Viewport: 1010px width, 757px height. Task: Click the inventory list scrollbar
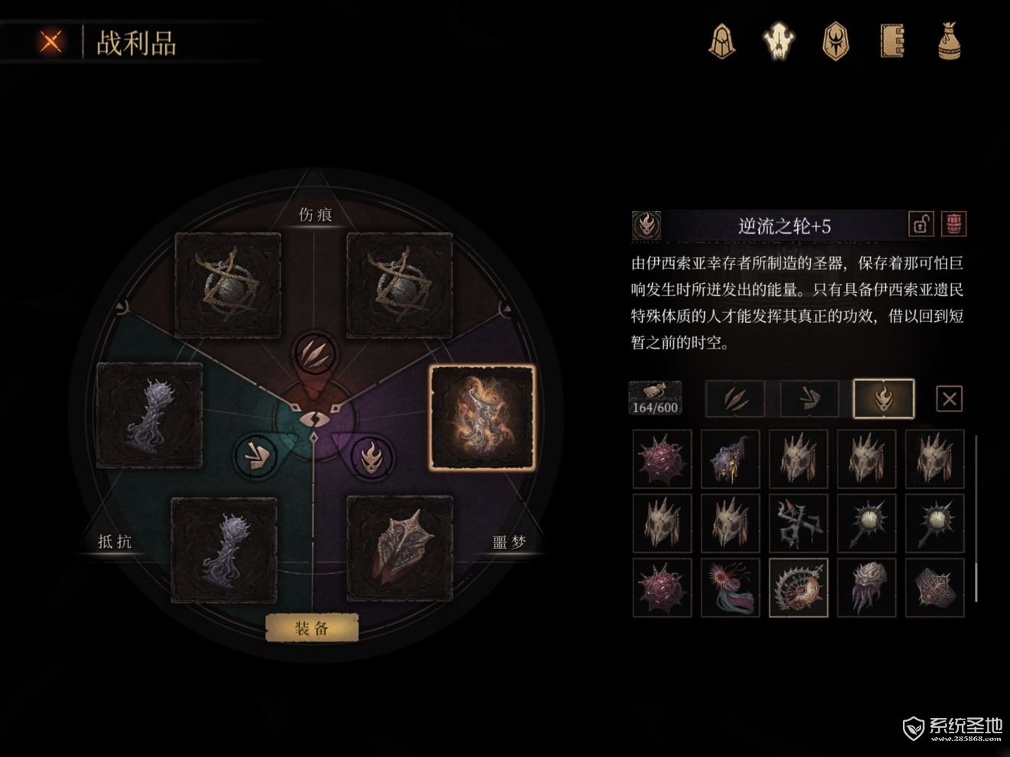pyautogui.click(x=976, y=518)
